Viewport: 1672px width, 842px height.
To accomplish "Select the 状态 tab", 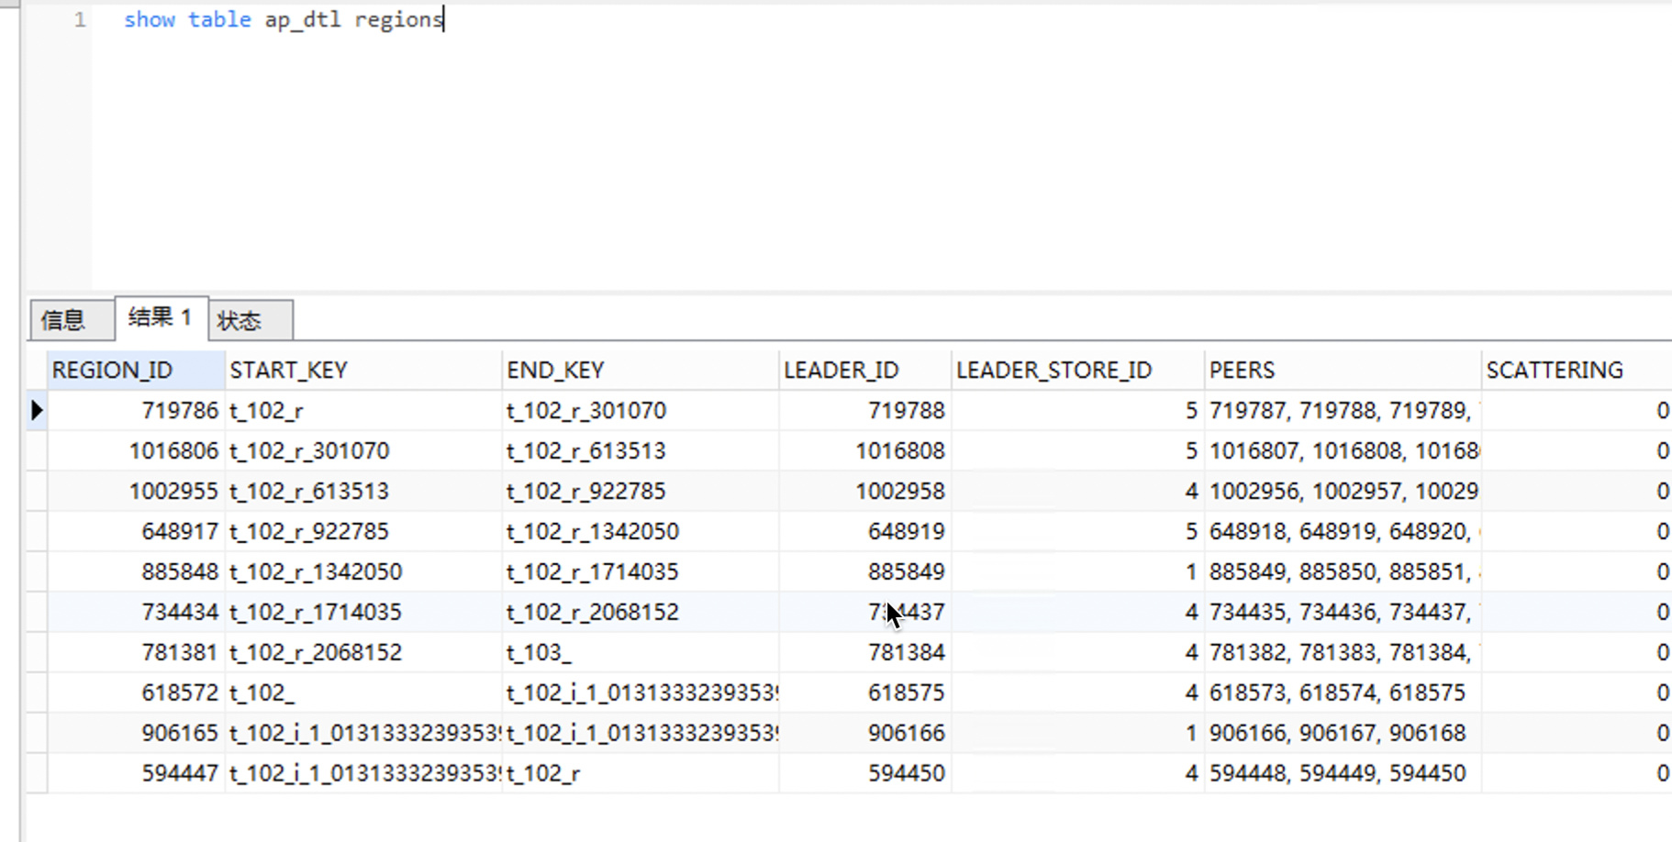I will 240,321.
